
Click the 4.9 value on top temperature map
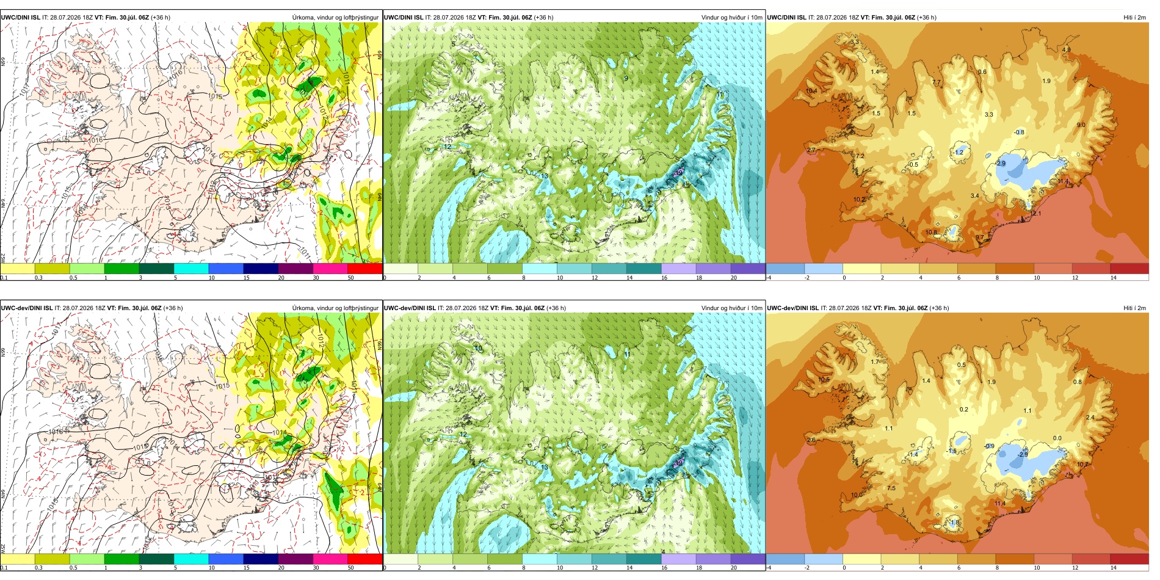click(1066, 50)
